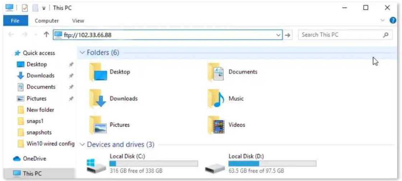Open the recent locations dropdown arrow
402x181 pixels.
tap(36, 35)
